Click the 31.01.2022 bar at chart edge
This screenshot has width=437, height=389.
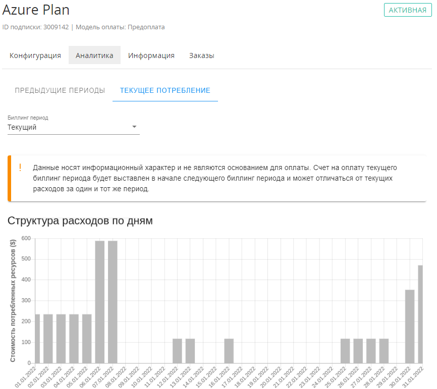click(x=420, y=314)
